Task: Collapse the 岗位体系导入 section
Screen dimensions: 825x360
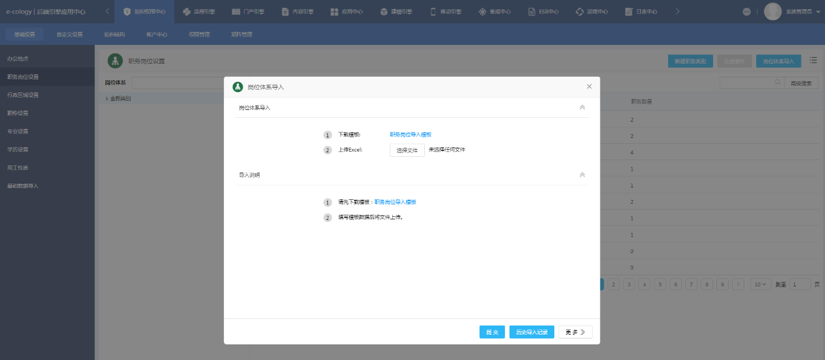Action: pyautogui.click(x=582, y=107)
